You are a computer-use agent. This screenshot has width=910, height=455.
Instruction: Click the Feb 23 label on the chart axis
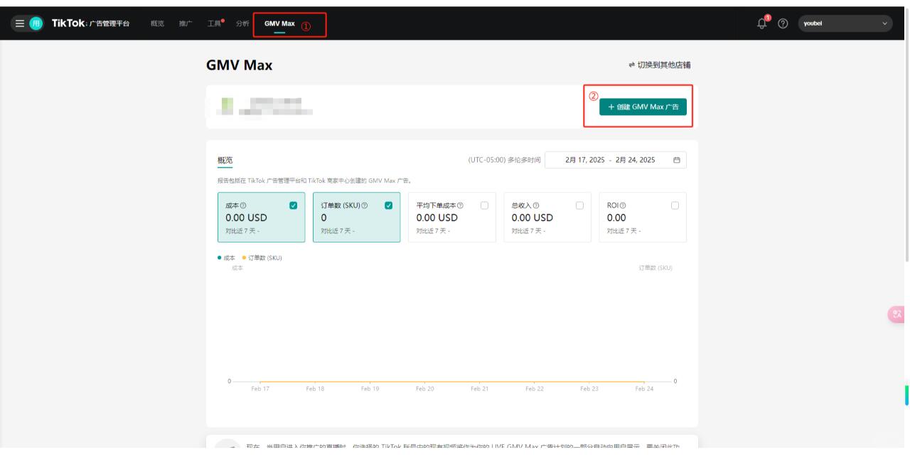(x=589, y=389)
